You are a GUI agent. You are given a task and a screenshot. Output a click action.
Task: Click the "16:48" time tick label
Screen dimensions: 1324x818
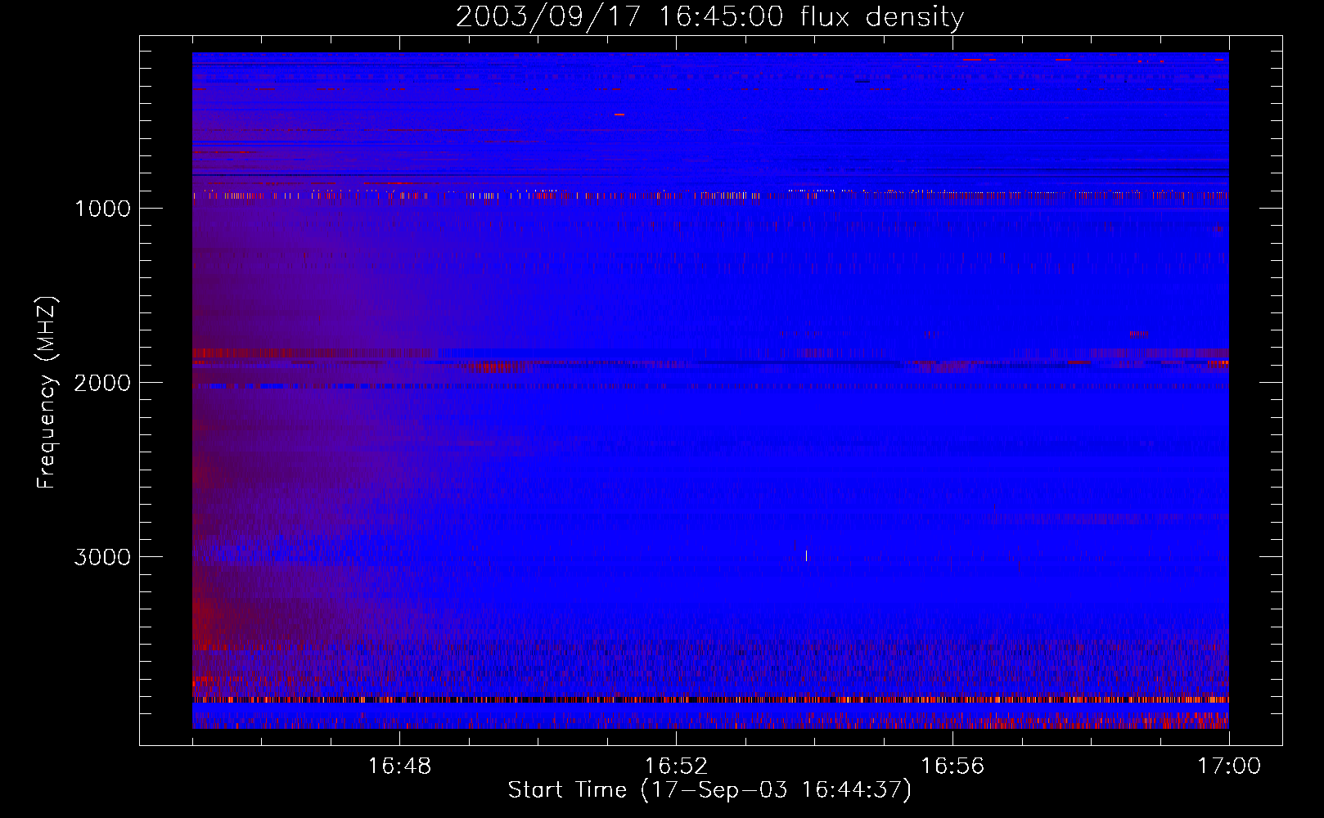tap(399, 766)
